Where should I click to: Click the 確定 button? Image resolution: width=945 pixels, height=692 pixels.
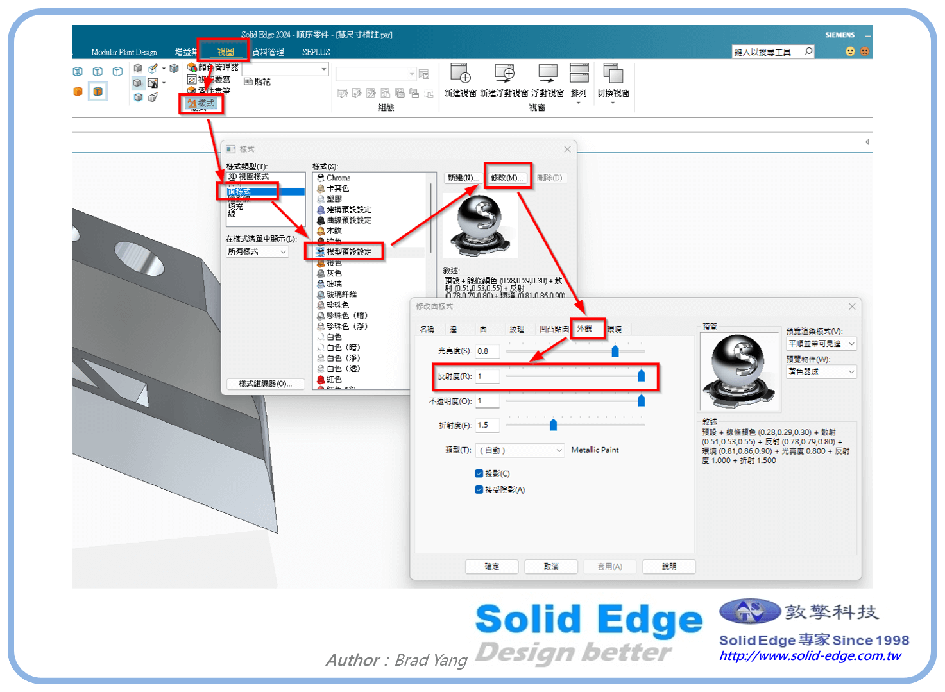[491, 566]
